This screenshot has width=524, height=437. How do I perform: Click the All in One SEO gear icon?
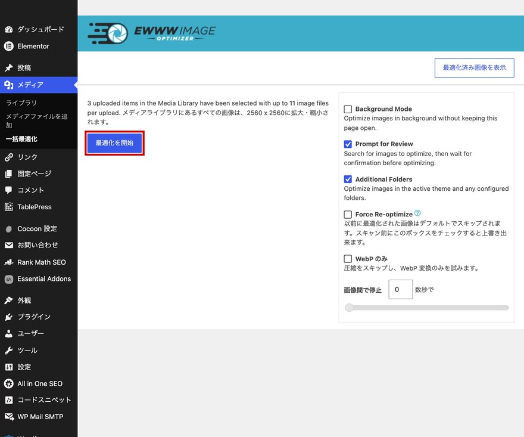tap(9, 383)
